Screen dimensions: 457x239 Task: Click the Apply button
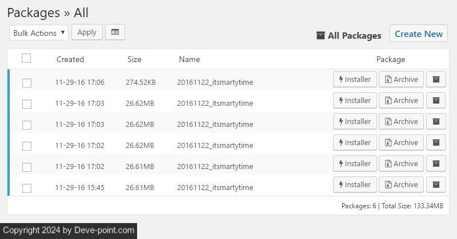(87, 32)
